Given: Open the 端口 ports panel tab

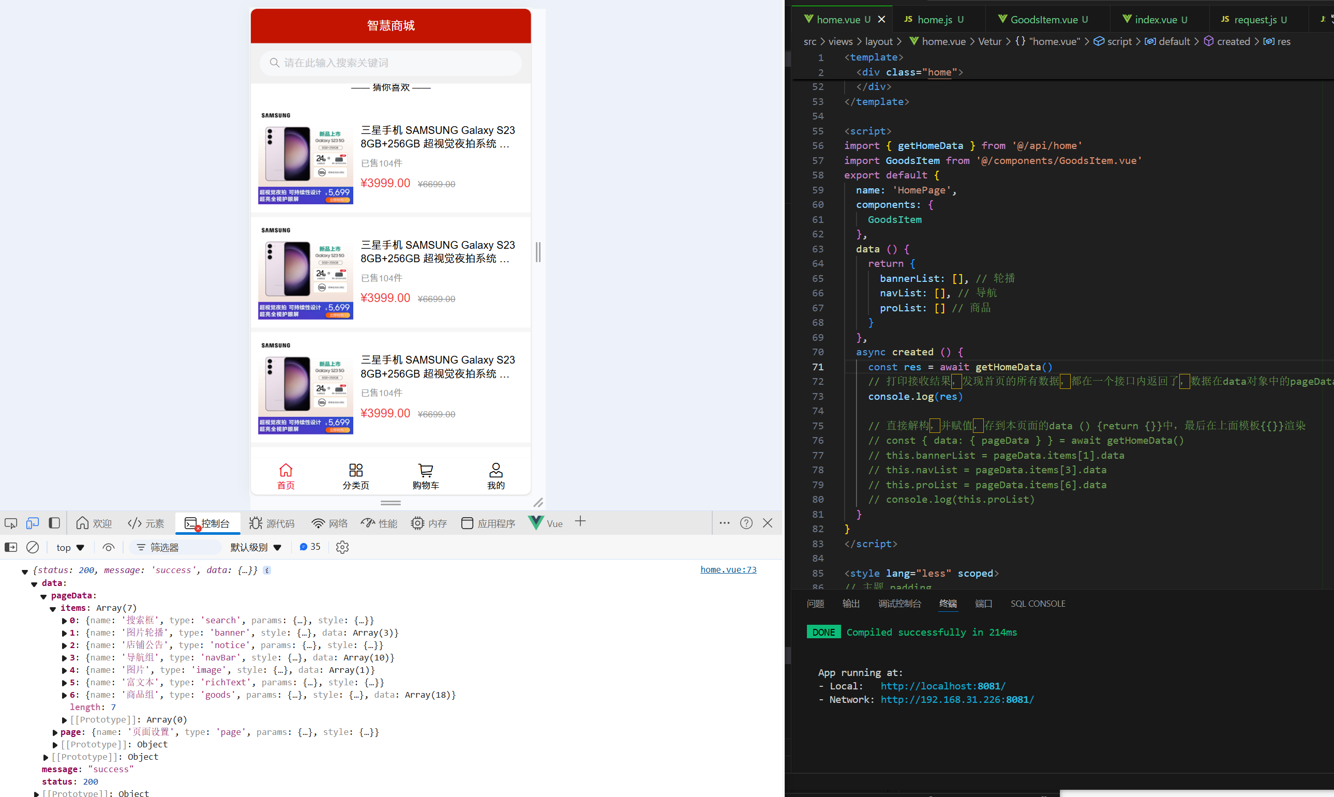Looking at the screenshot, I should (983, 604).
